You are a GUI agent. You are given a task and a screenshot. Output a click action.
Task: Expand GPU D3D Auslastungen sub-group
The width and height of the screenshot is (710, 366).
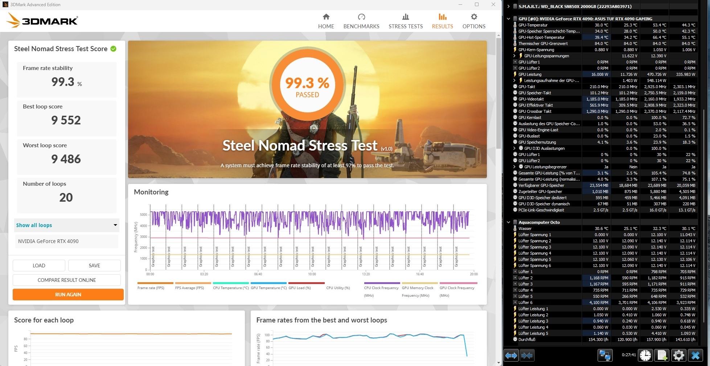click(514, 148)
